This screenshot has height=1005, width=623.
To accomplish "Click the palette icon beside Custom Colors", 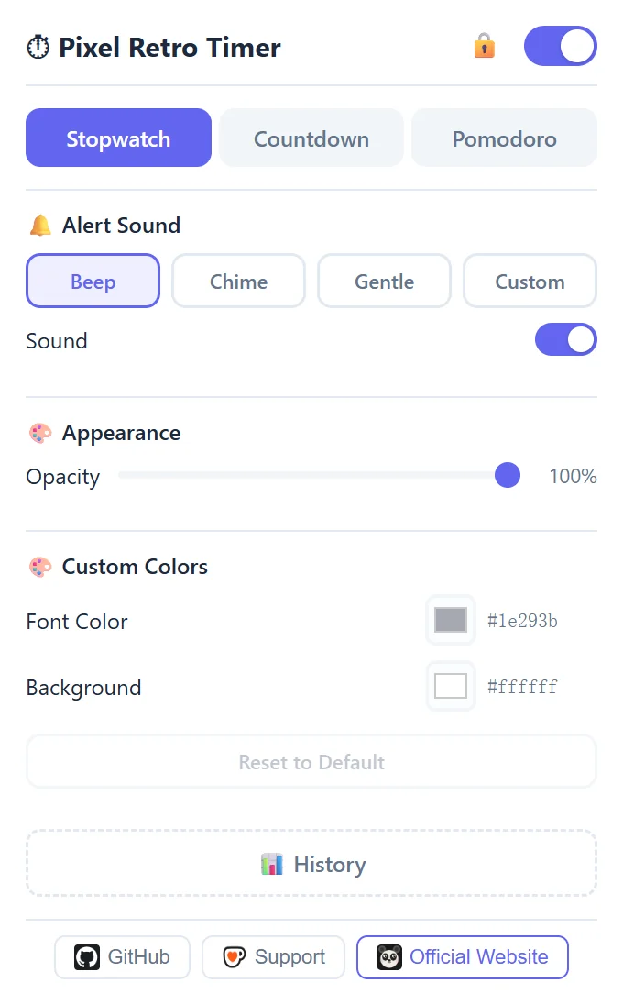I will 40,567.
